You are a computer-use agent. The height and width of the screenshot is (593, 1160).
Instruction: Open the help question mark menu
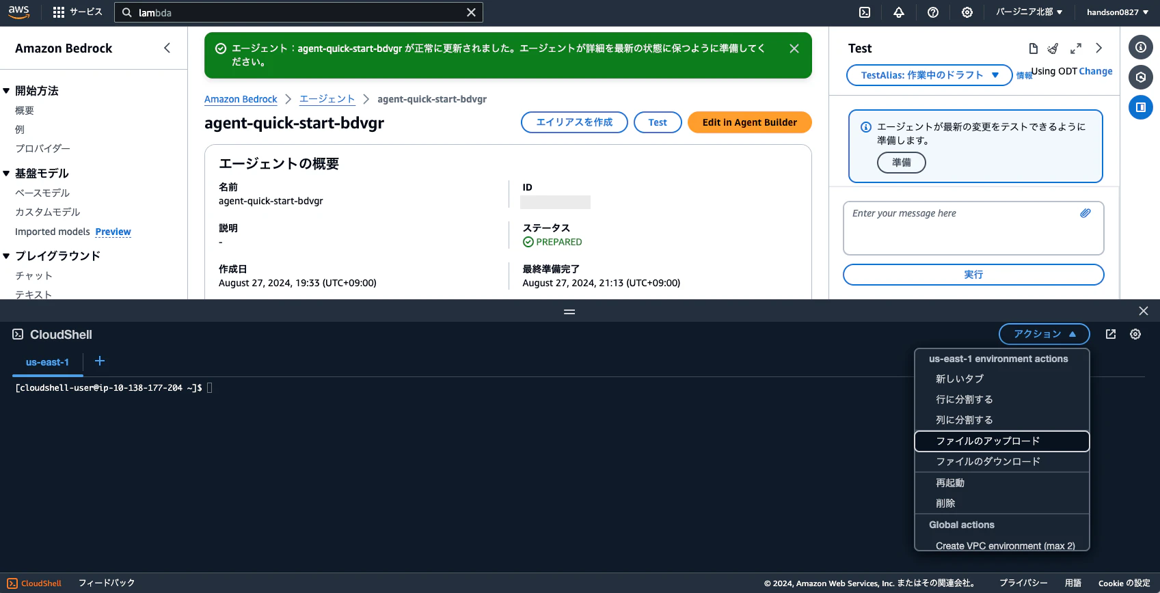pos(933,12)
